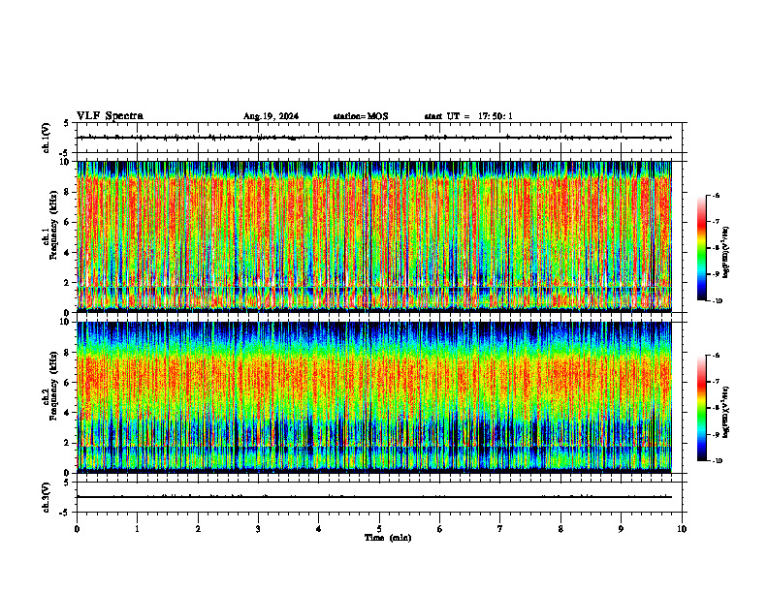Click the "-10" tick on ch.1 color bar
The height and width of the screenshot is (593, 768).
[x=717, y=301]
